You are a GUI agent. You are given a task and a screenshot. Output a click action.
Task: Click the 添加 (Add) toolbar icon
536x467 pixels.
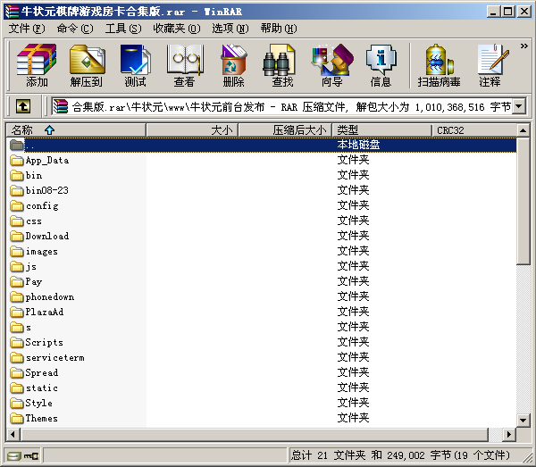click(x=37, y=65)
